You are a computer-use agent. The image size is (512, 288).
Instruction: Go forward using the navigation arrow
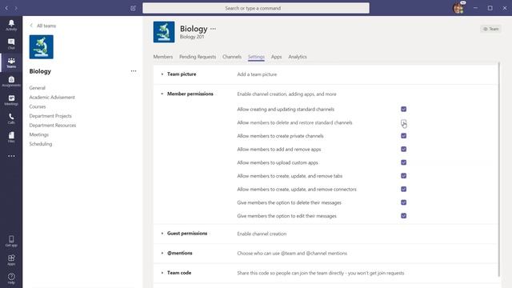[16, 8]
